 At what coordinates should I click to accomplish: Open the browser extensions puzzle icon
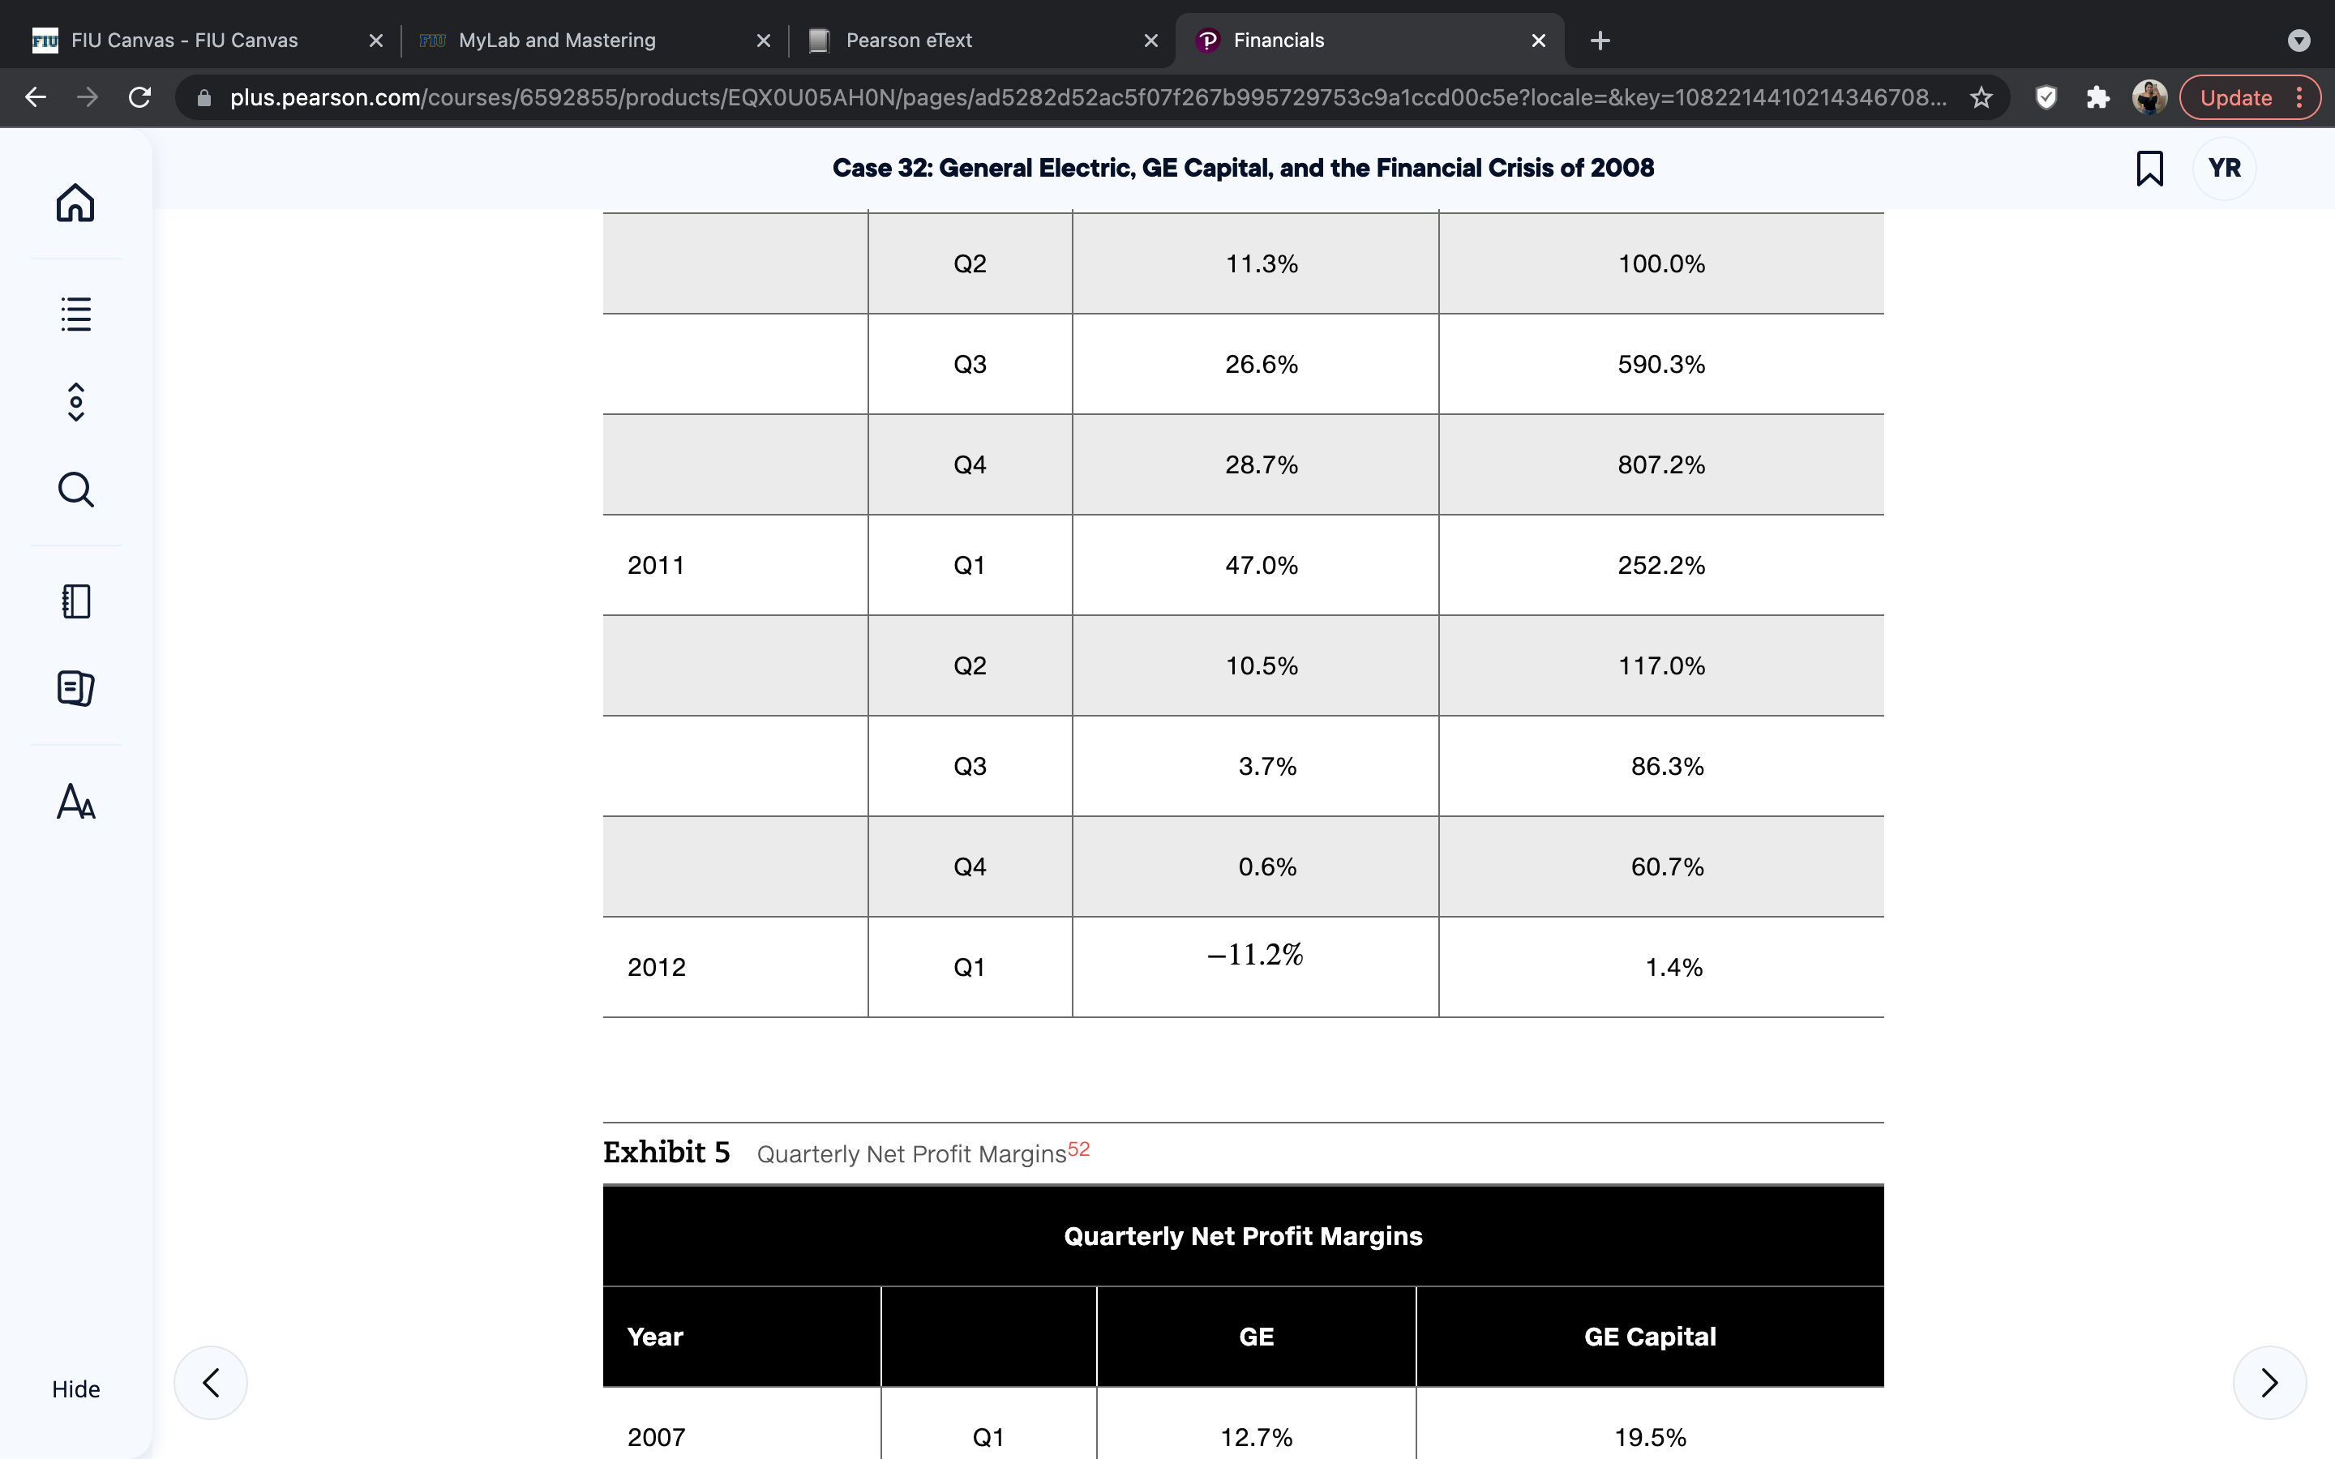pyautogui.click(x=2097, y=97)
